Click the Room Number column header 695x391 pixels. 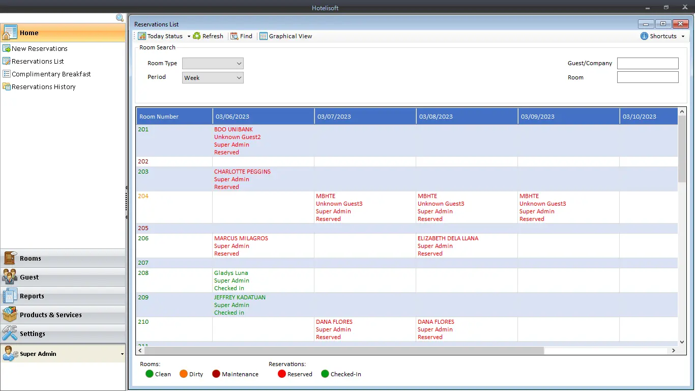pos(174,116)
